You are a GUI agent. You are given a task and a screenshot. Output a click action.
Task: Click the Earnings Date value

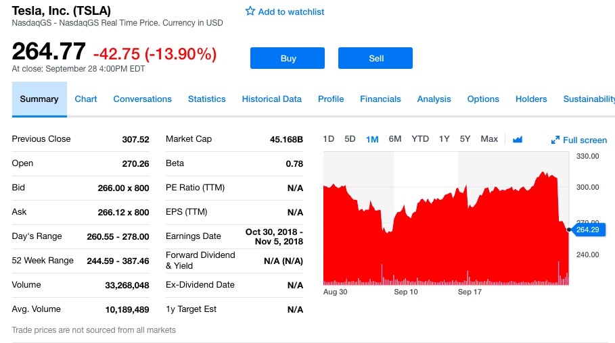(x=274, y=236)
